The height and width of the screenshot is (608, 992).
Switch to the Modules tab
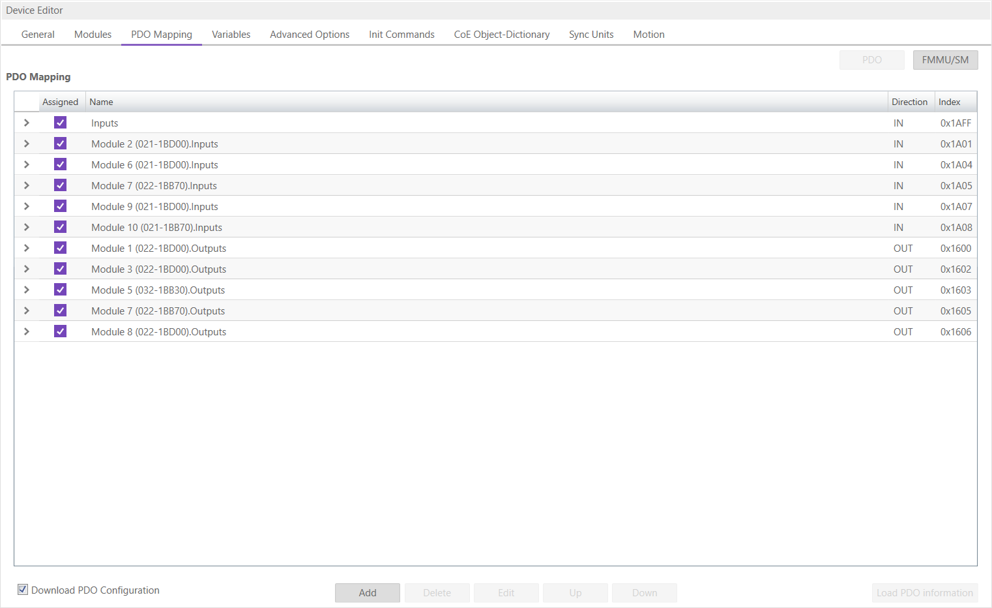pos(93,35)
